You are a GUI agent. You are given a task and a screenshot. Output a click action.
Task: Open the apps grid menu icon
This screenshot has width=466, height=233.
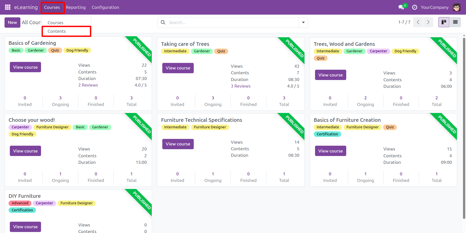coord(8,7)
